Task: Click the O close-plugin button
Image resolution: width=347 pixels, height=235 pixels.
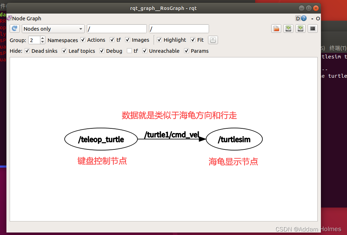Action: tap(318, 19)
